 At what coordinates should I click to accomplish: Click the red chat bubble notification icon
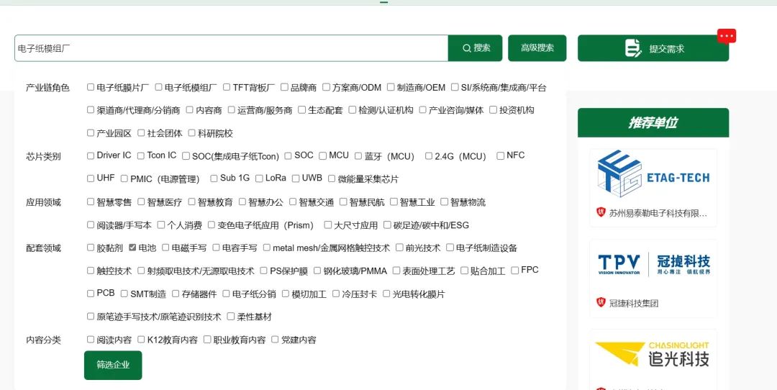pyautogui.click(x=727, y=36)
